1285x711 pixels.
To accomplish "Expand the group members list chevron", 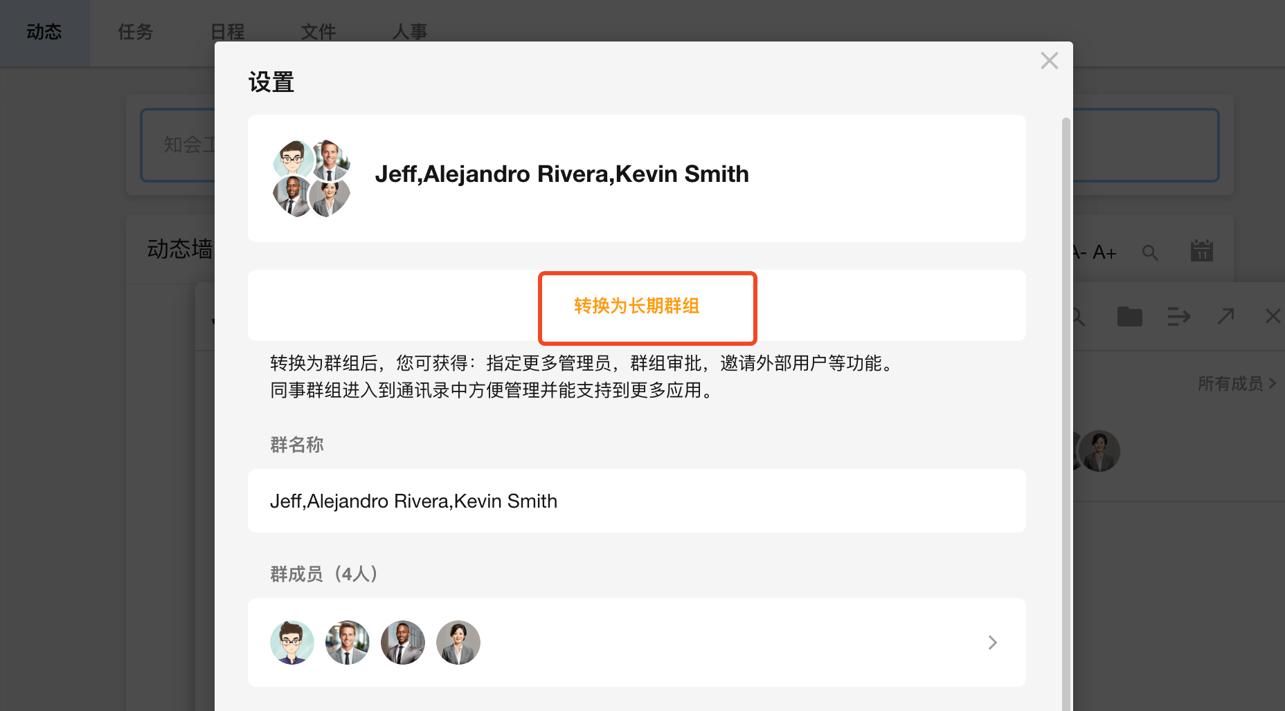I will point(992,643).
